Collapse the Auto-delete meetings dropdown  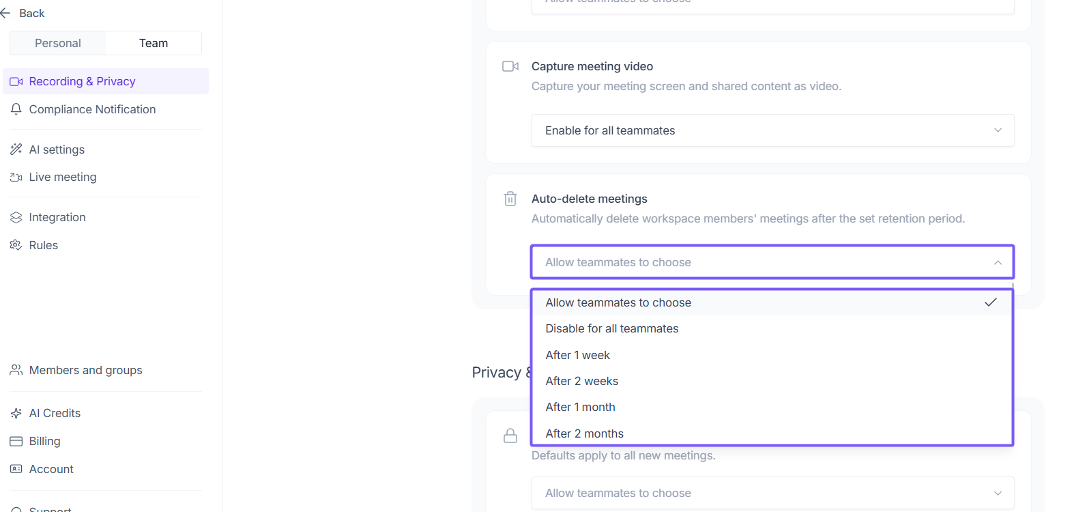(x=772, y=262)
